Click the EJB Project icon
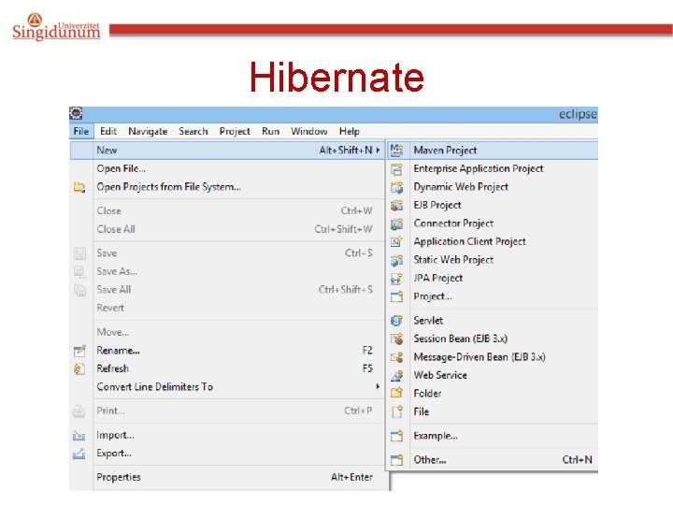The image size is (673, 505). (397, 205)
